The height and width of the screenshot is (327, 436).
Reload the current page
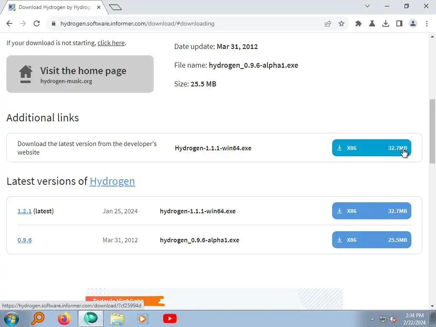tap(37, 24)
